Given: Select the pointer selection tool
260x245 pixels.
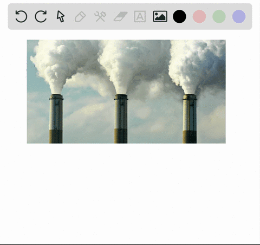Looking at the screenshot, I should pyautogui.click(x=61, y=16).
